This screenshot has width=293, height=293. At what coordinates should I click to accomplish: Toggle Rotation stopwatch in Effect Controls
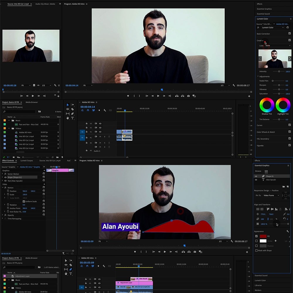click(x=8, y=205)
